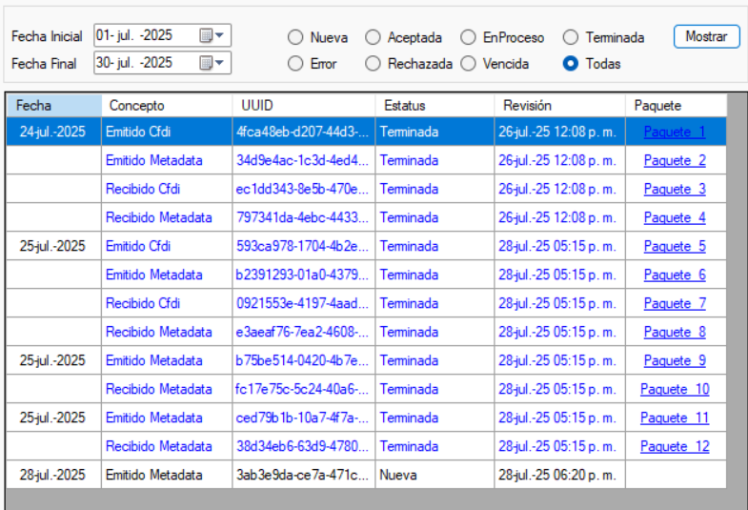Open the Paquete_8 link

point(675,332)
